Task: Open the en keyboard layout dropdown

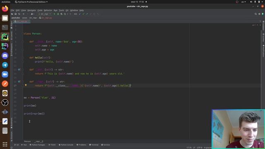Action: (243, 2)
